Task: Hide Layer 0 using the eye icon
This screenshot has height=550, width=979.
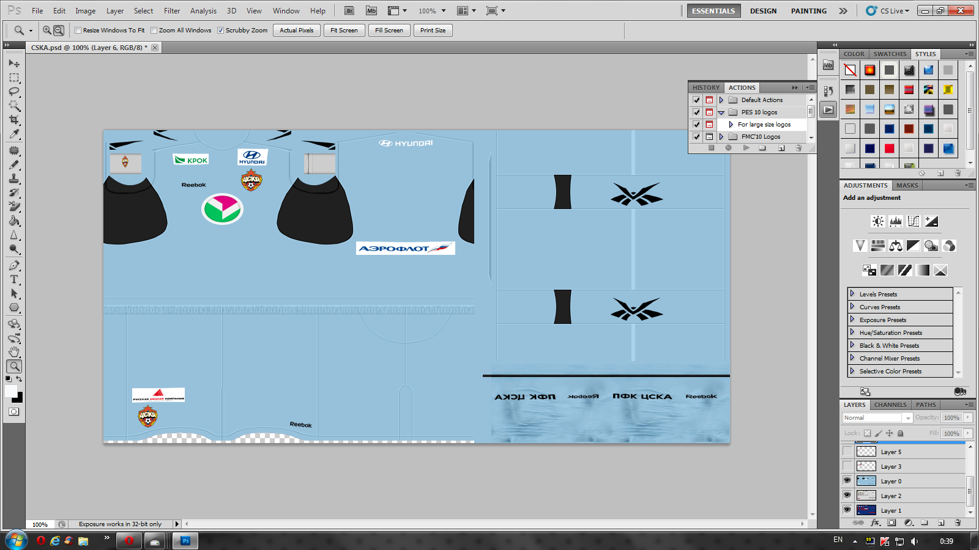Action: 847,481
